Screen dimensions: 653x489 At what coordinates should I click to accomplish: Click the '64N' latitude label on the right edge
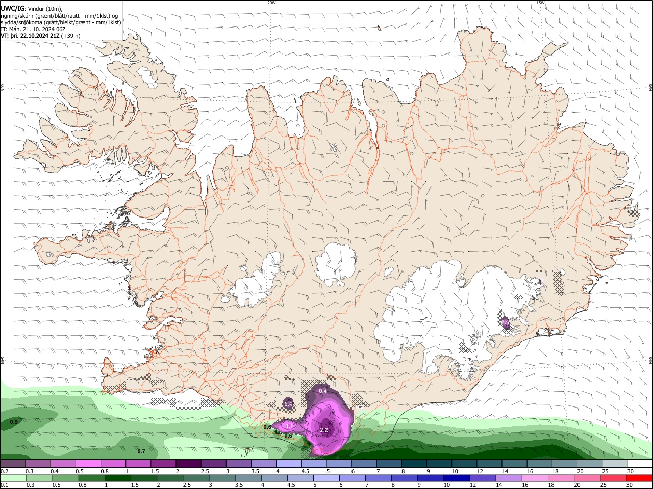click(x=650, y=360)
